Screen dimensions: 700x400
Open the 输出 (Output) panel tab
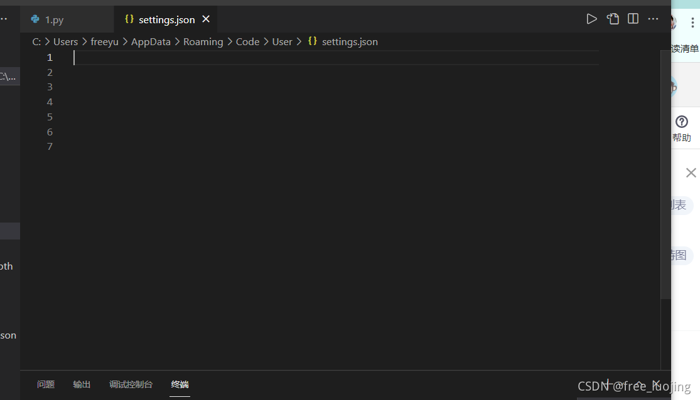82,384
